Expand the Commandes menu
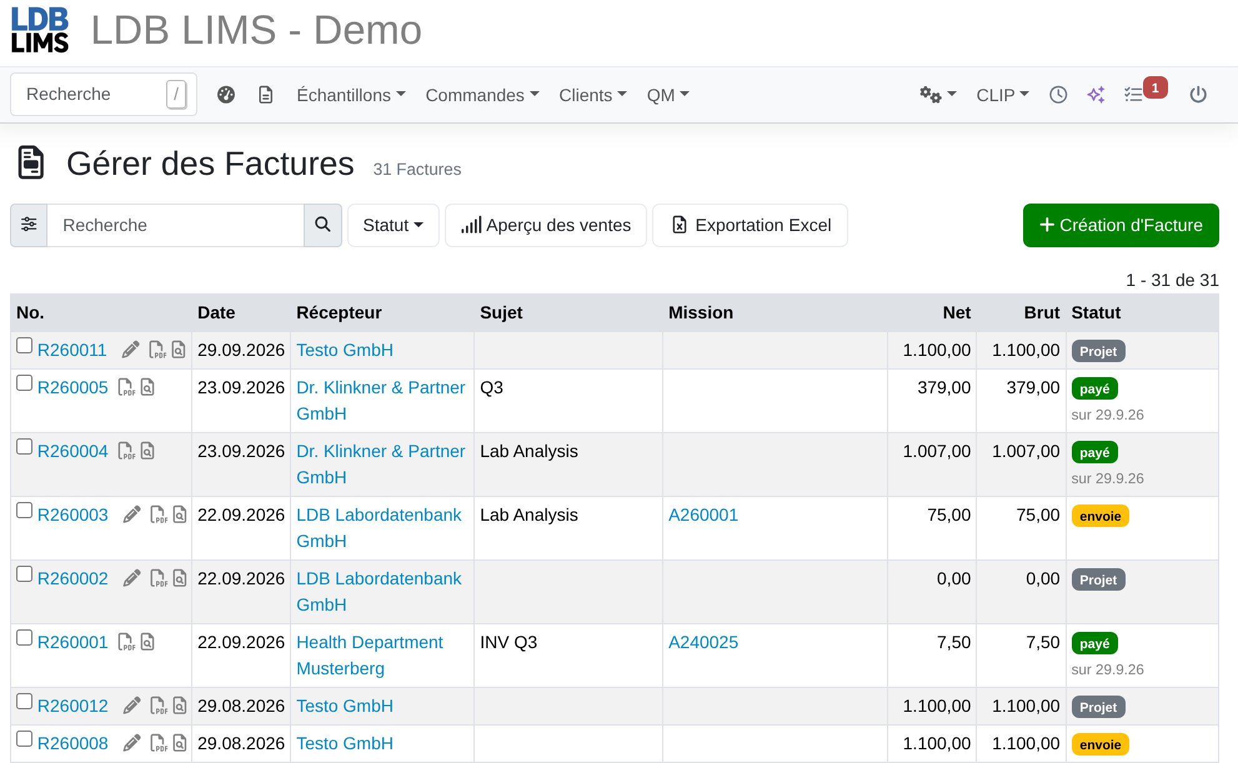Viewport: 1238px width, 763px height. pyautogui.click(x=482, y=95)
